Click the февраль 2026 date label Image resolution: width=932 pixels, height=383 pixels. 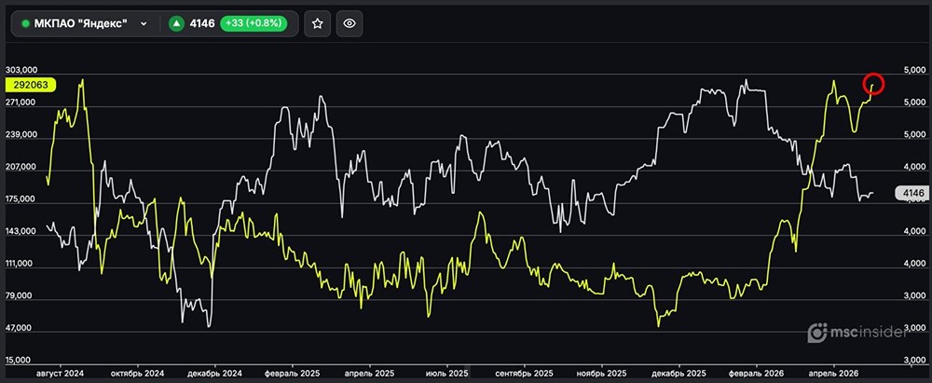click(x=757, y=373)
